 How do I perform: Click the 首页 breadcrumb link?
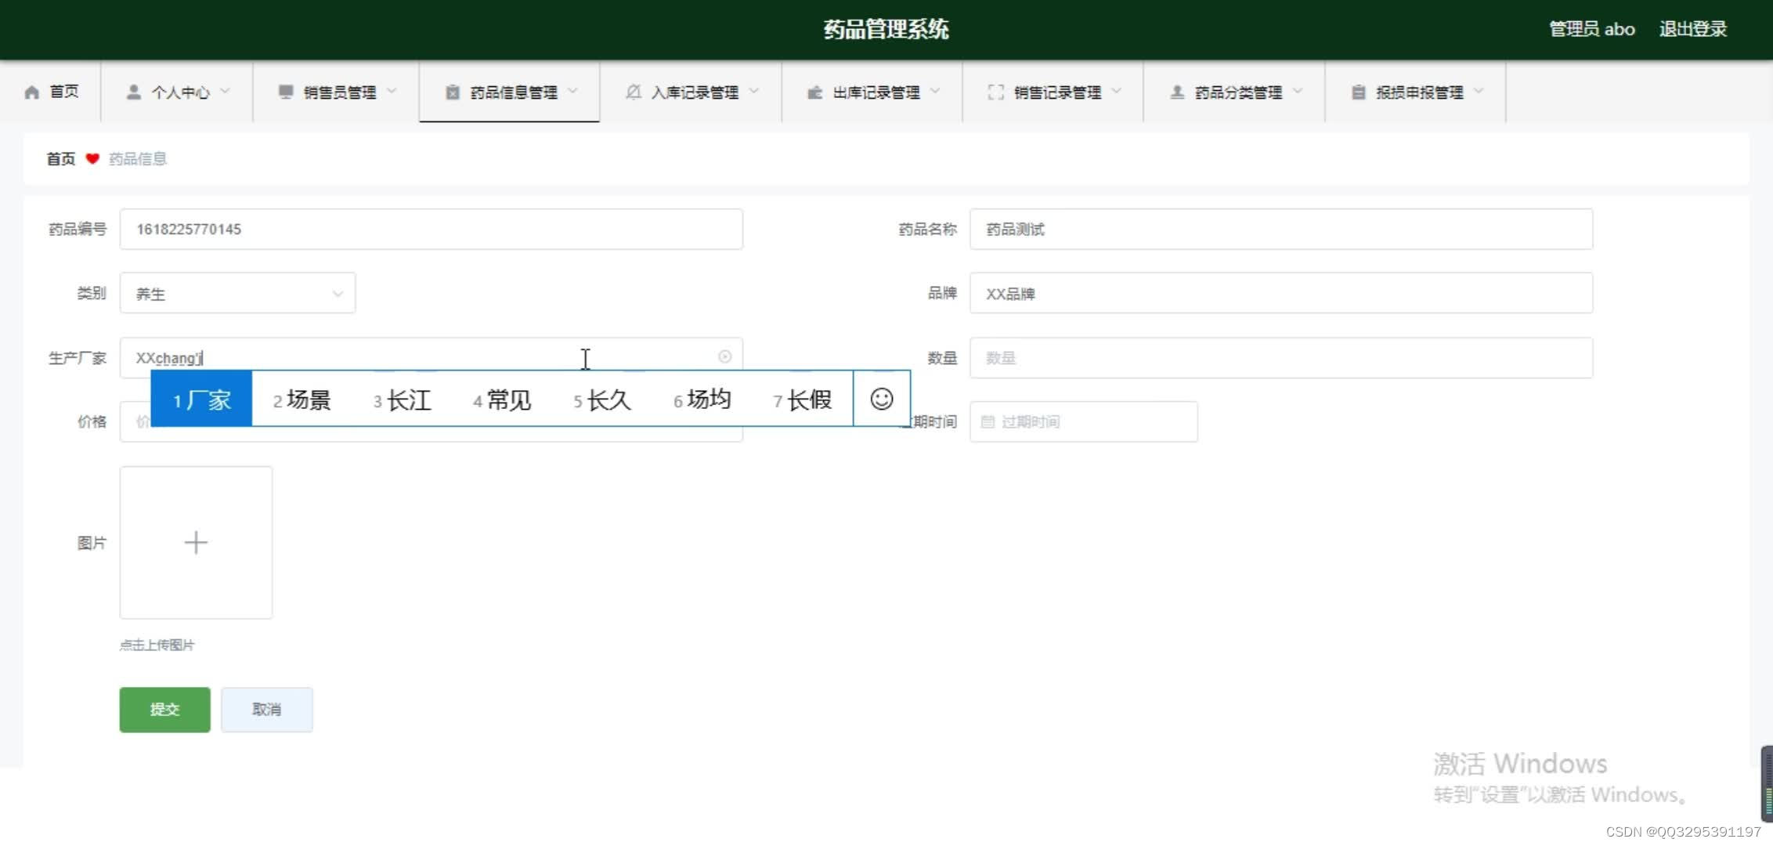[x=61, y=159]
